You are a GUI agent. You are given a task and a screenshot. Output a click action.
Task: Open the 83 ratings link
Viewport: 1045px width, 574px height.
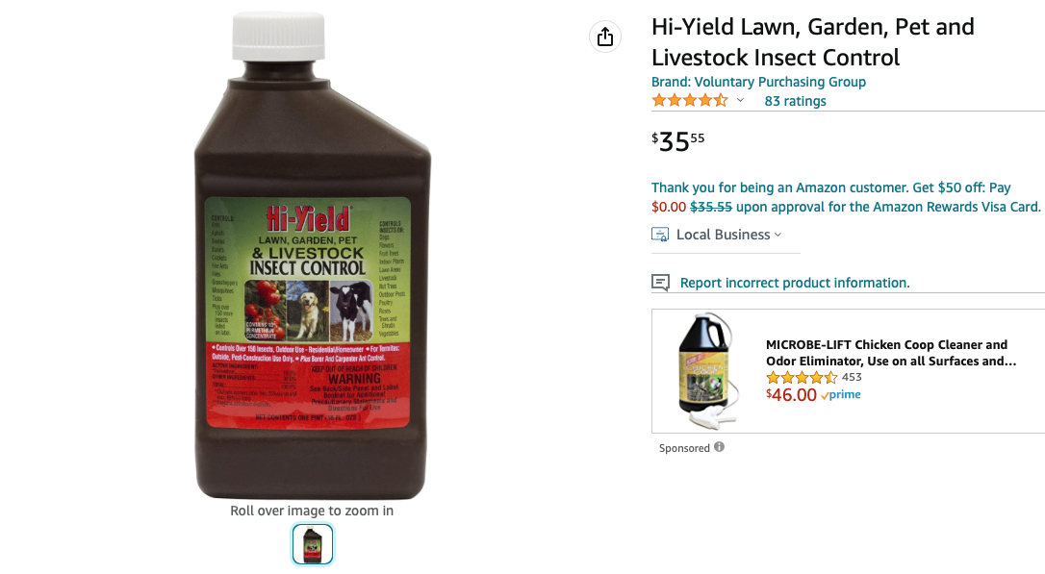click(795, 101)
